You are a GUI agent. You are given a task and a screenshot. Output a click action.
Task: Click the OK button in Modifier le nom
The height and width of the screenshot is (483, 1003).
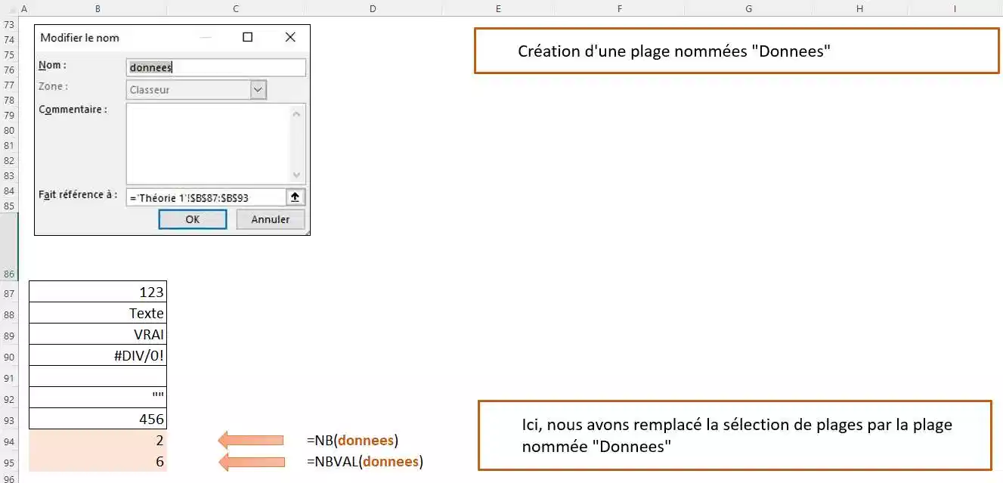[192, 219]
